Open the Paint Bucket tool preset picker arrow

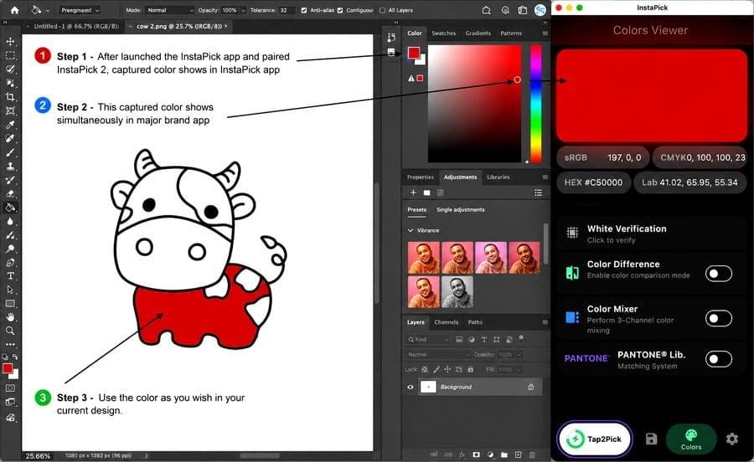click(48, 10)
